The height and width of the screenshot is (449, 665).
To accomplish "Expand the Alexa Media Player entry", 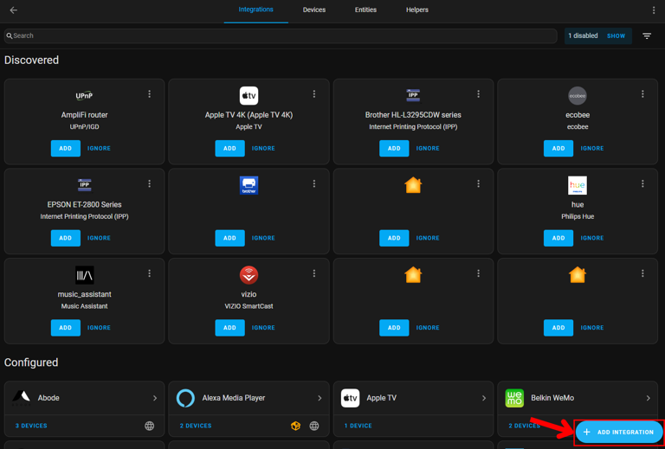I will (320, 398).
